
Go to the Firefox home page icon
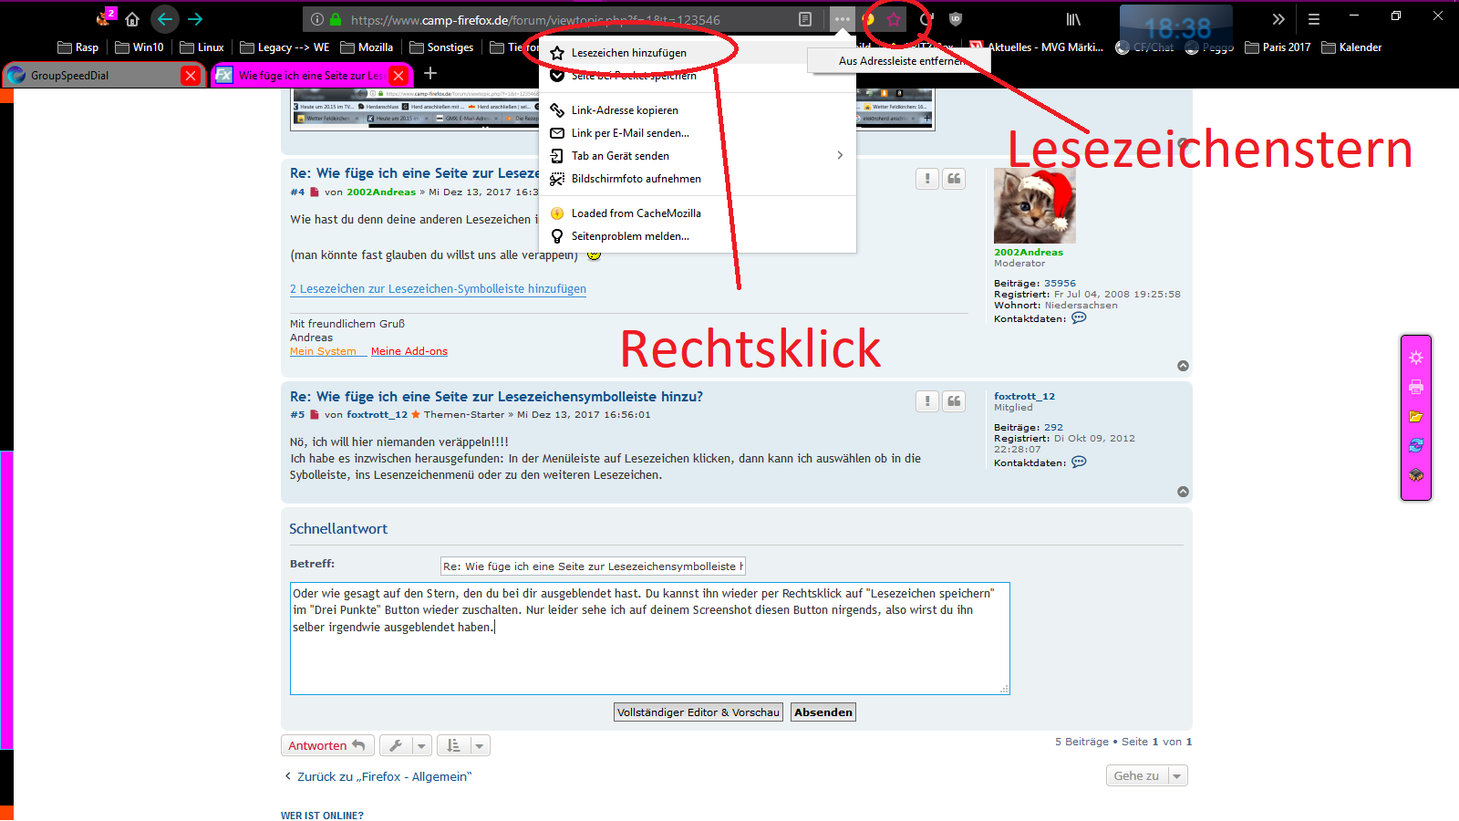pos(132,19)
